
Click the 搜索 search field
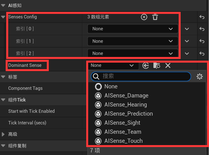coord(141,77)
